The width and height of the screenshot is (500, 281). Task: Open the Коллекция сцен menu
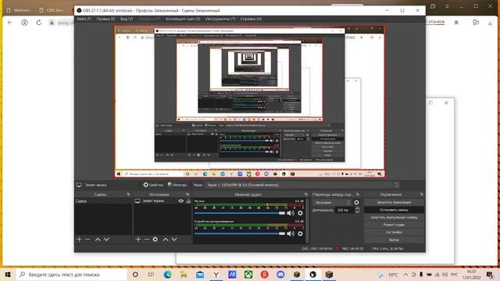pyautogui.click(x=183, y=19)
